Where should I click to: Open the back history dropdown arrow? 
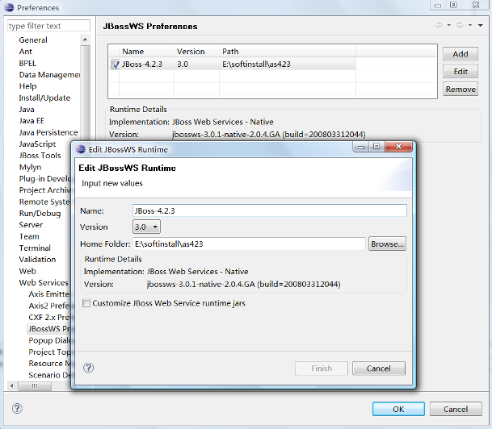[x=449, y=25]
